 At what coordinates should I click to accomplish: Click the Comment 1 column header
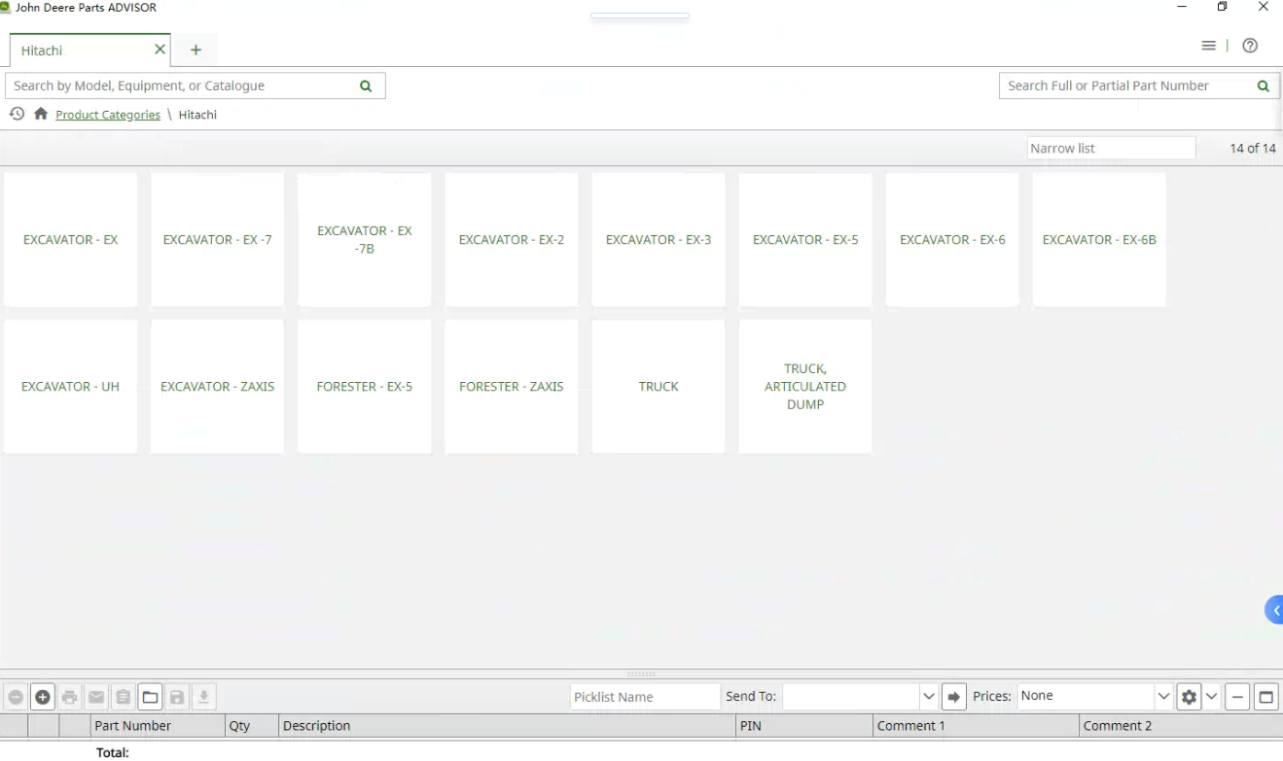tap(976, 725)
